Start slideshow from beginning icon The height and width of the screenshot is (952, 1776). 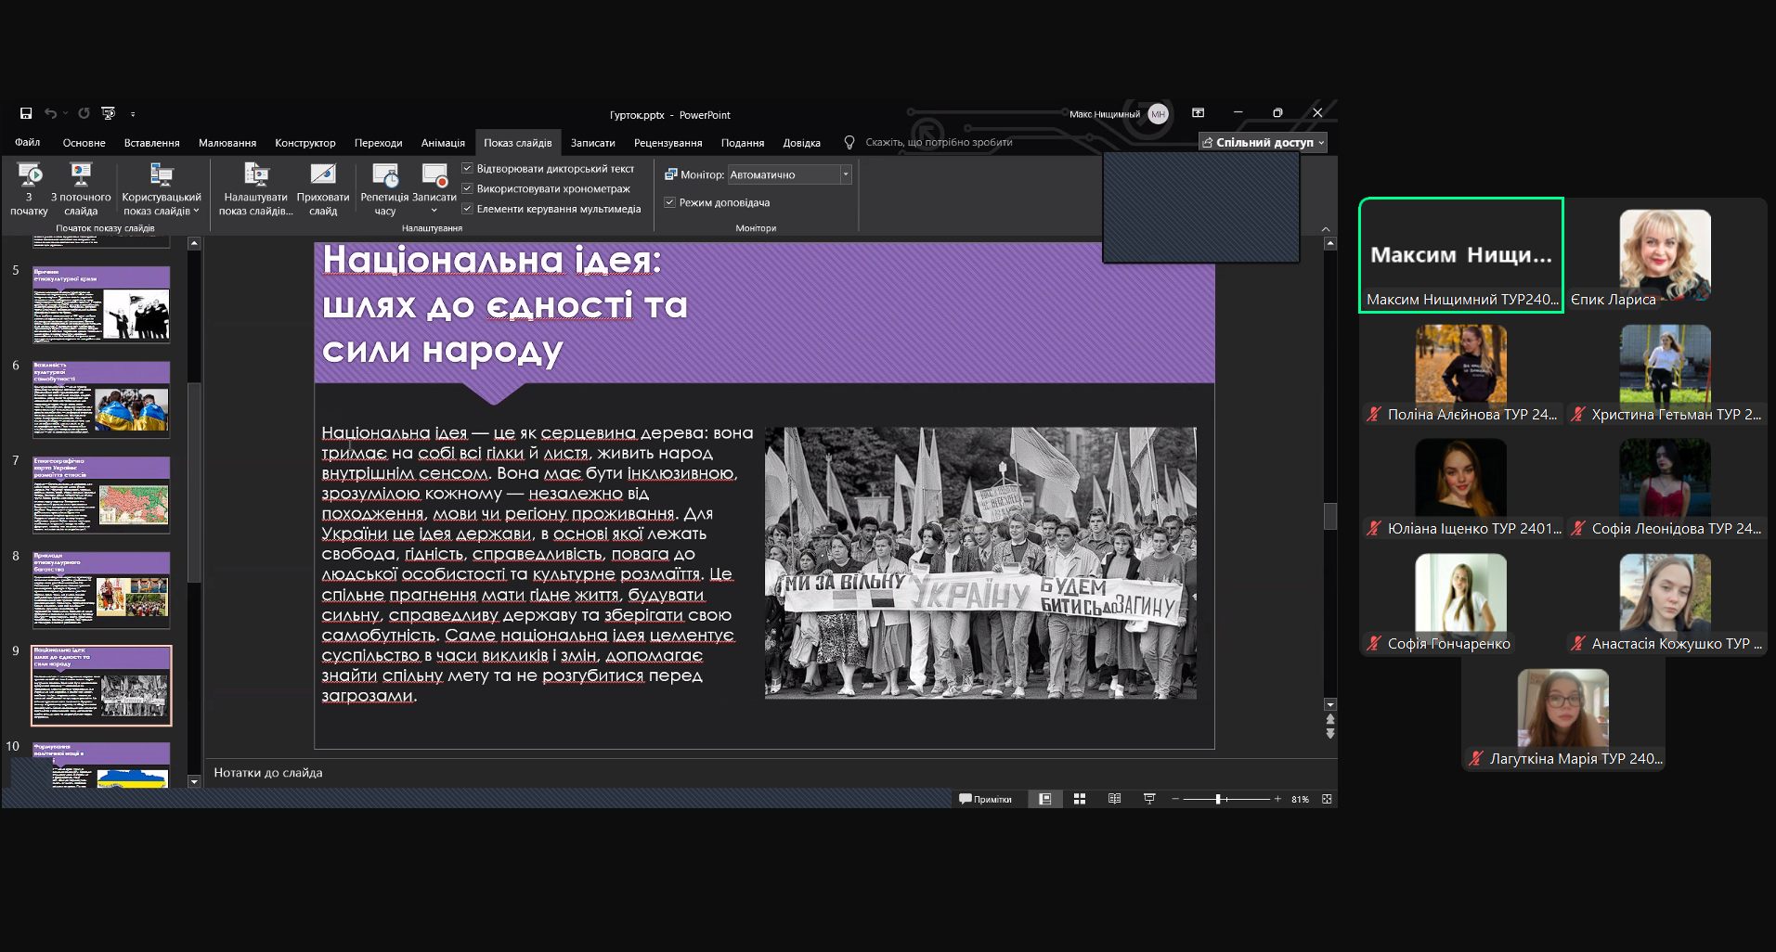tap(29, 174)
